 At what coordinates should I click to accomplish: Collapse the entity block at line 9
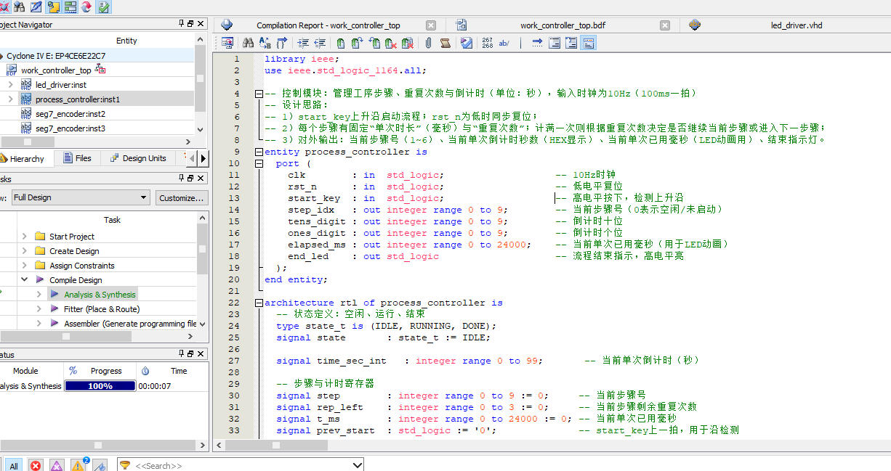coord(259,152)
